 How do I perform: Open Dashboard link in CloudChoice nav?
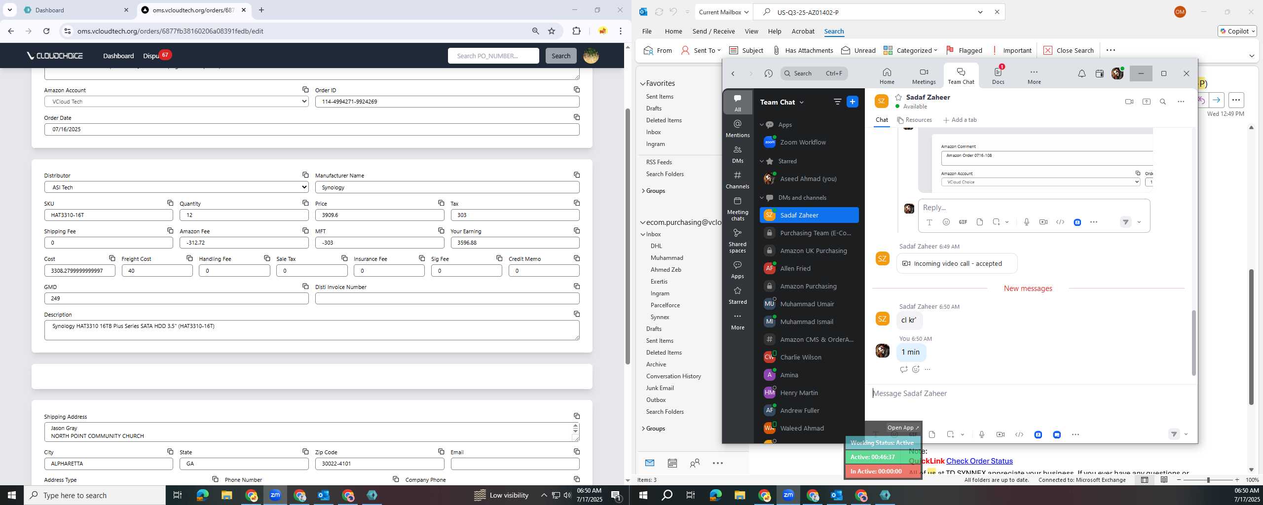pos(118,56)
